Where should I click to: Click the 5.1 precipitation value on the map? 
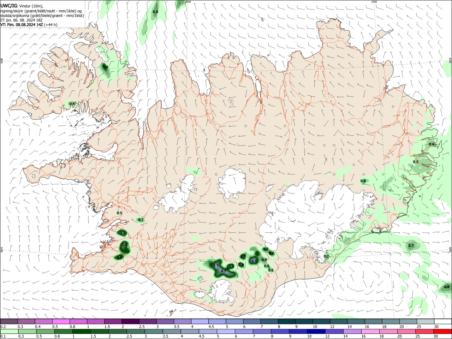216,266
